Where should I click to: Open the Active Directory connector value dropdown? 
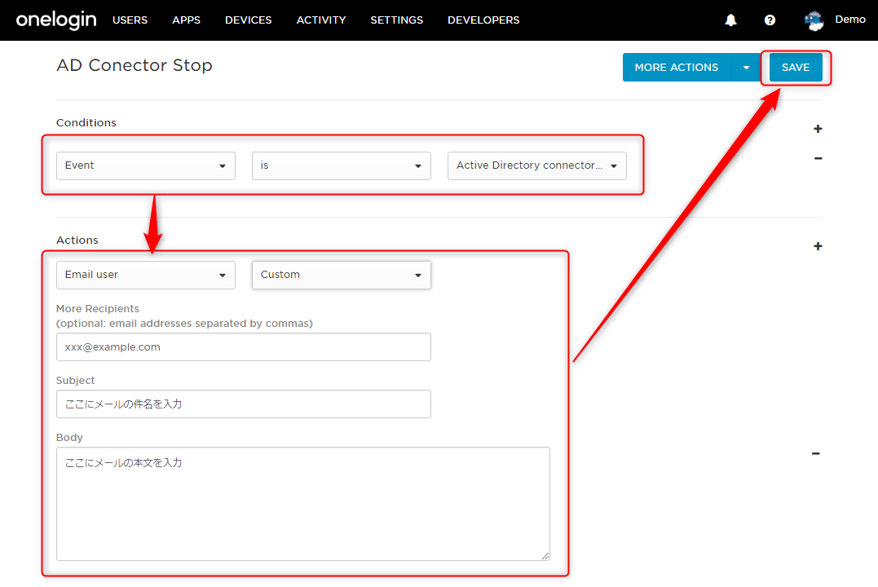[537, 166]
